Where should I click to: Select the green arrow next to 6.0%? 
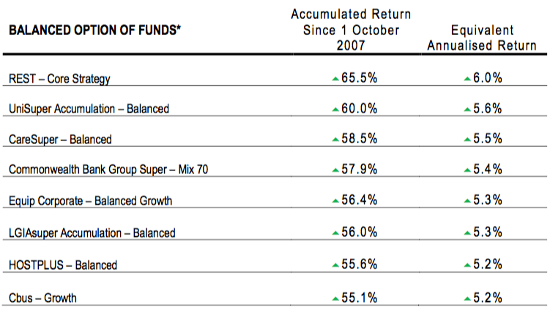[468, 78]
